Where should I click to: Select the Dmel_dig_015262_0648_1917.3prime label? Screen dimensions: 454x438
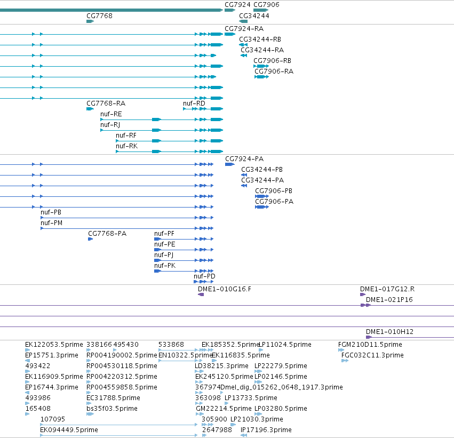click(282, 388)
